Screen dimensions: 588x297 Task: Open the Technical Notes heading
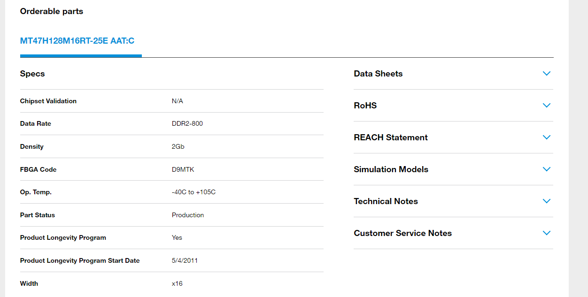coord(386,201)
